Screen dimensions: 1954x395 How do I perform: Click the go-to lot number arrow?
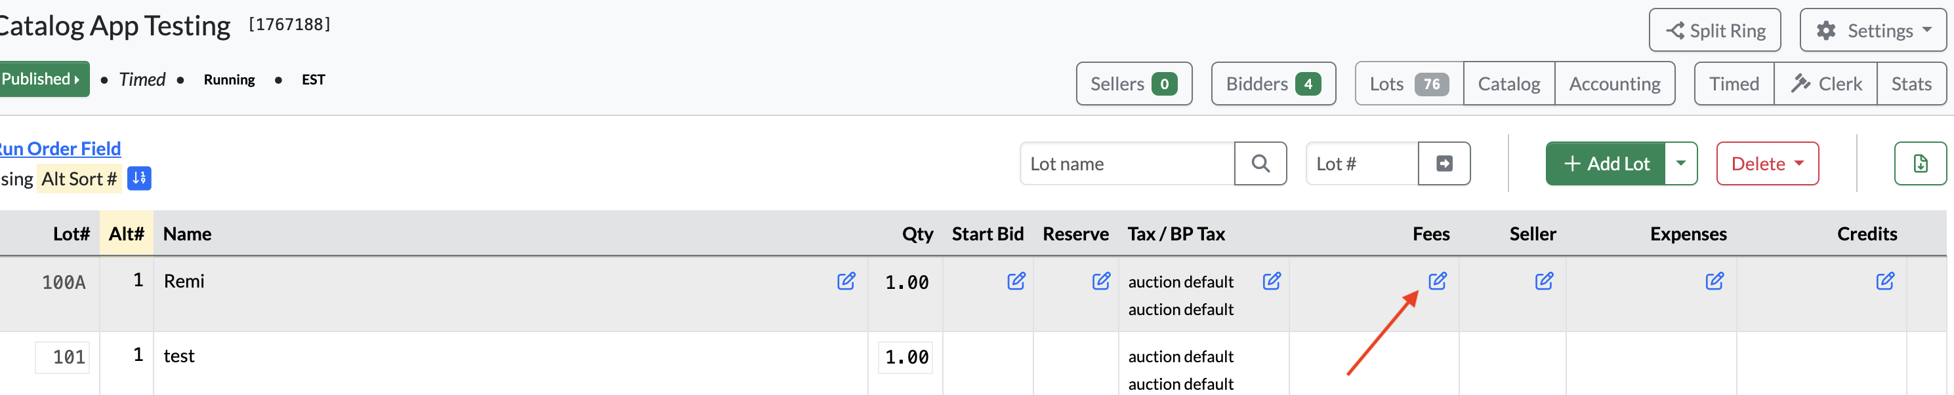tap(1444, 164)
